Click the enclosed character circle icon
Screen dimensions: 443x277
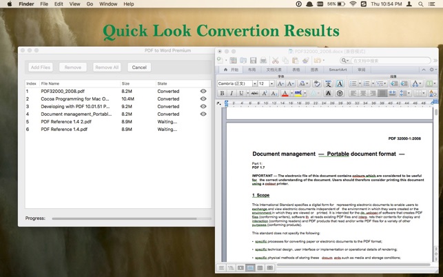tap(340, 93)
